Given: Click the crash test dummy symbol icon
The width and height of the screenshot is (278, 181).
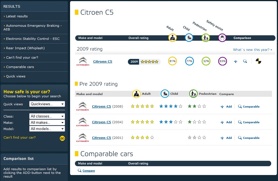Looking at the screenshot, I should pos(258,61).
